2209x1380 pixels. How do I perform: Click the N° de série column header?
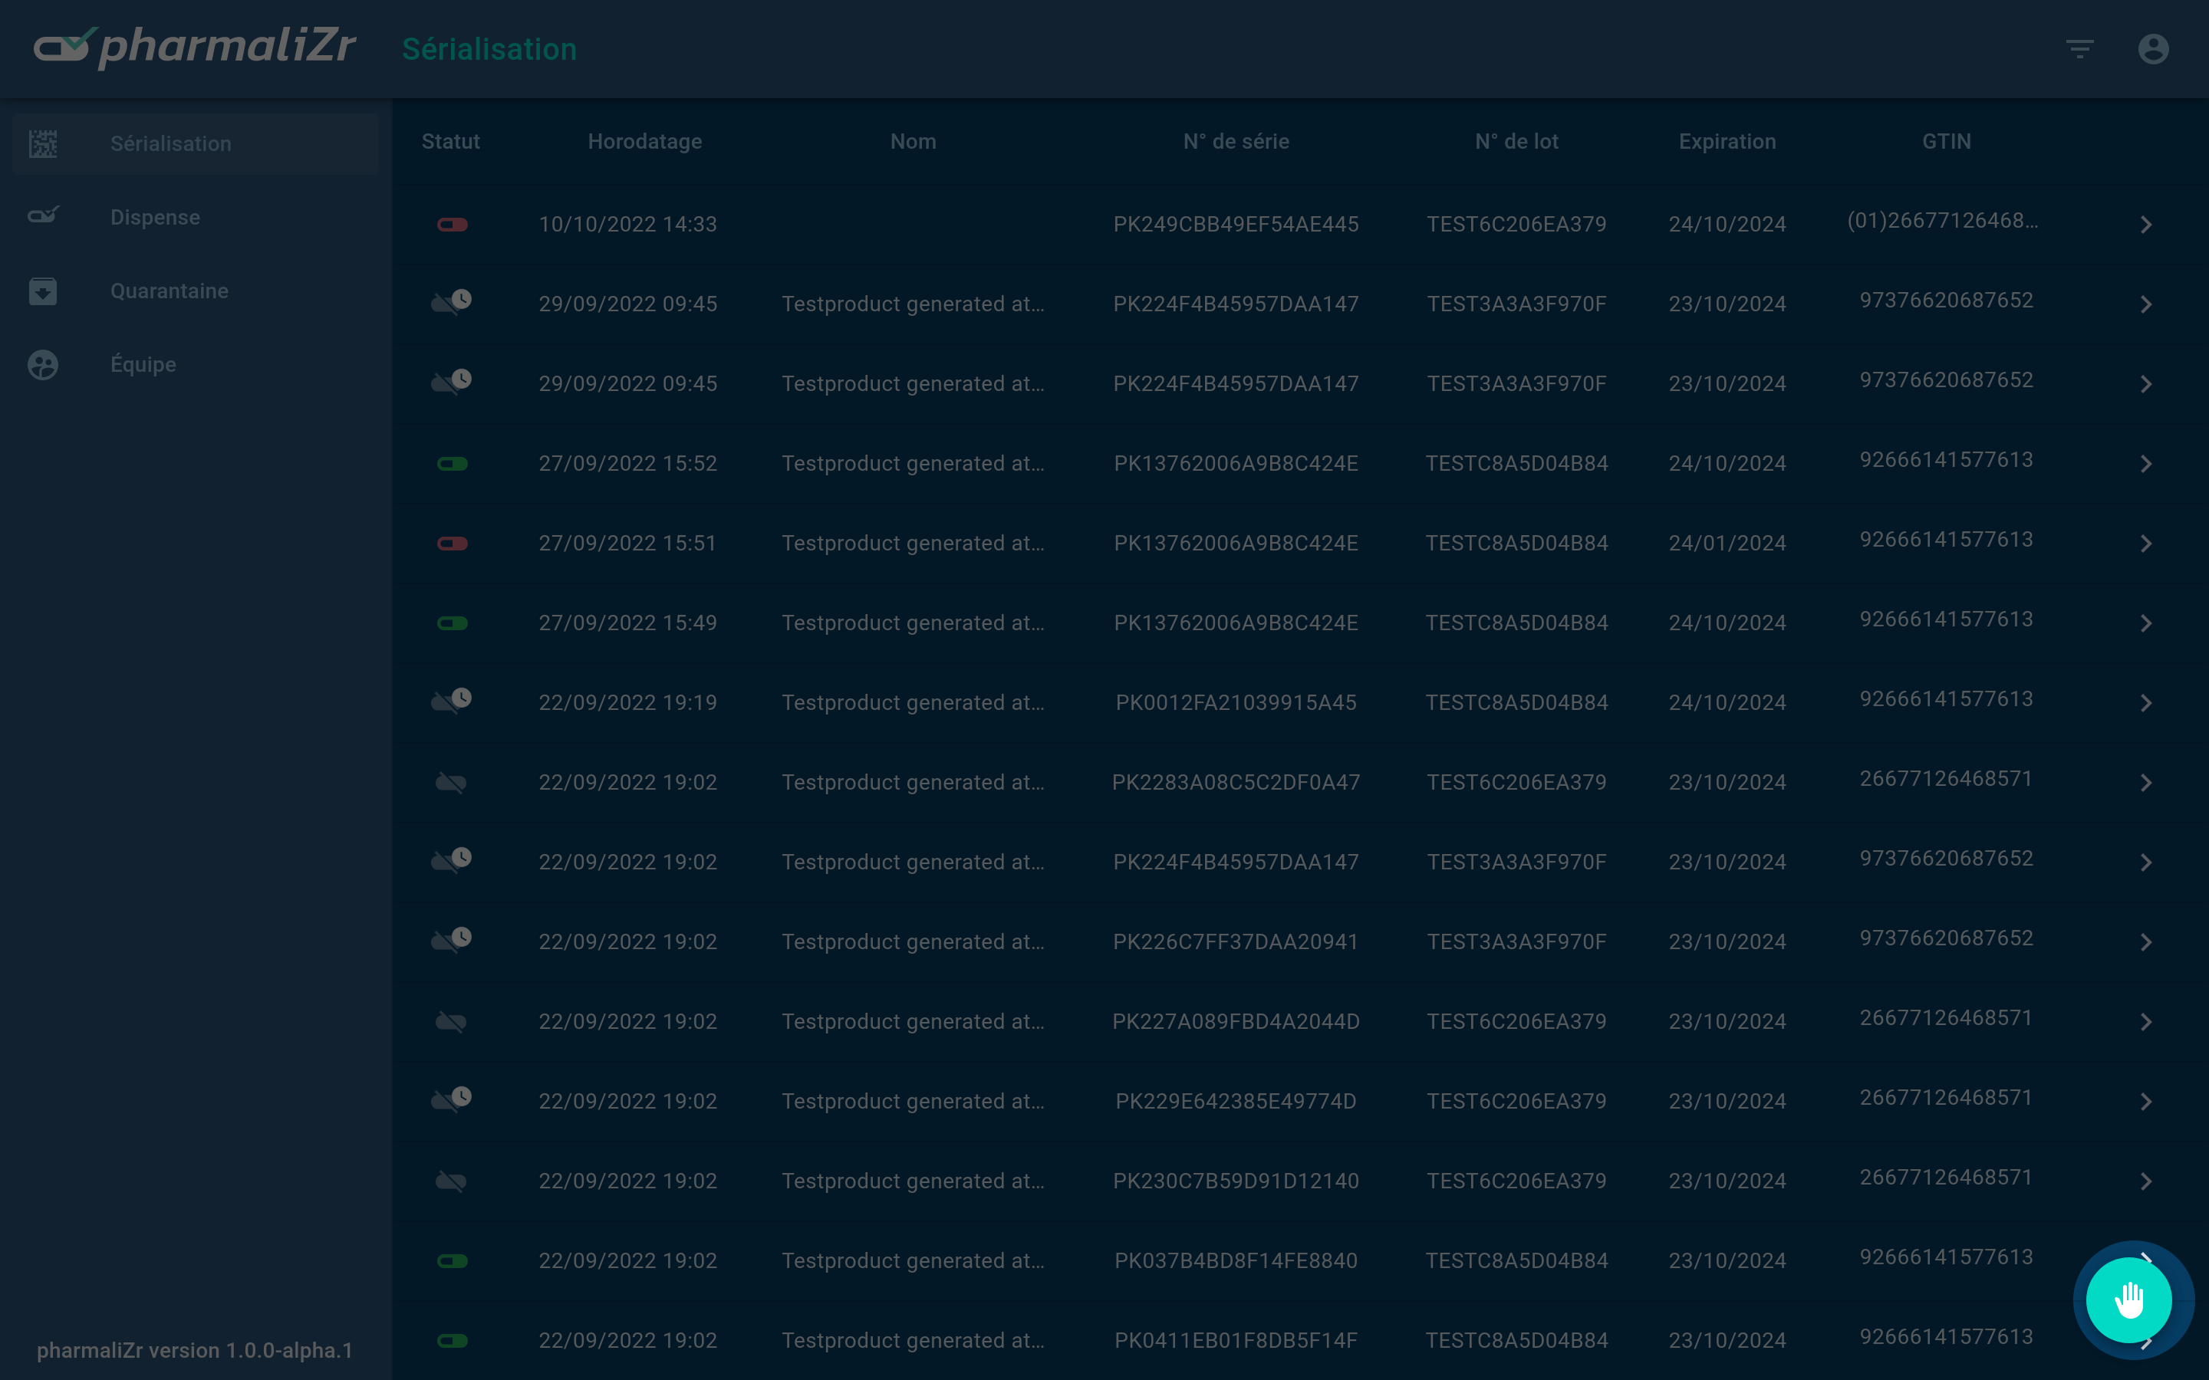[x=1236, y=142]
